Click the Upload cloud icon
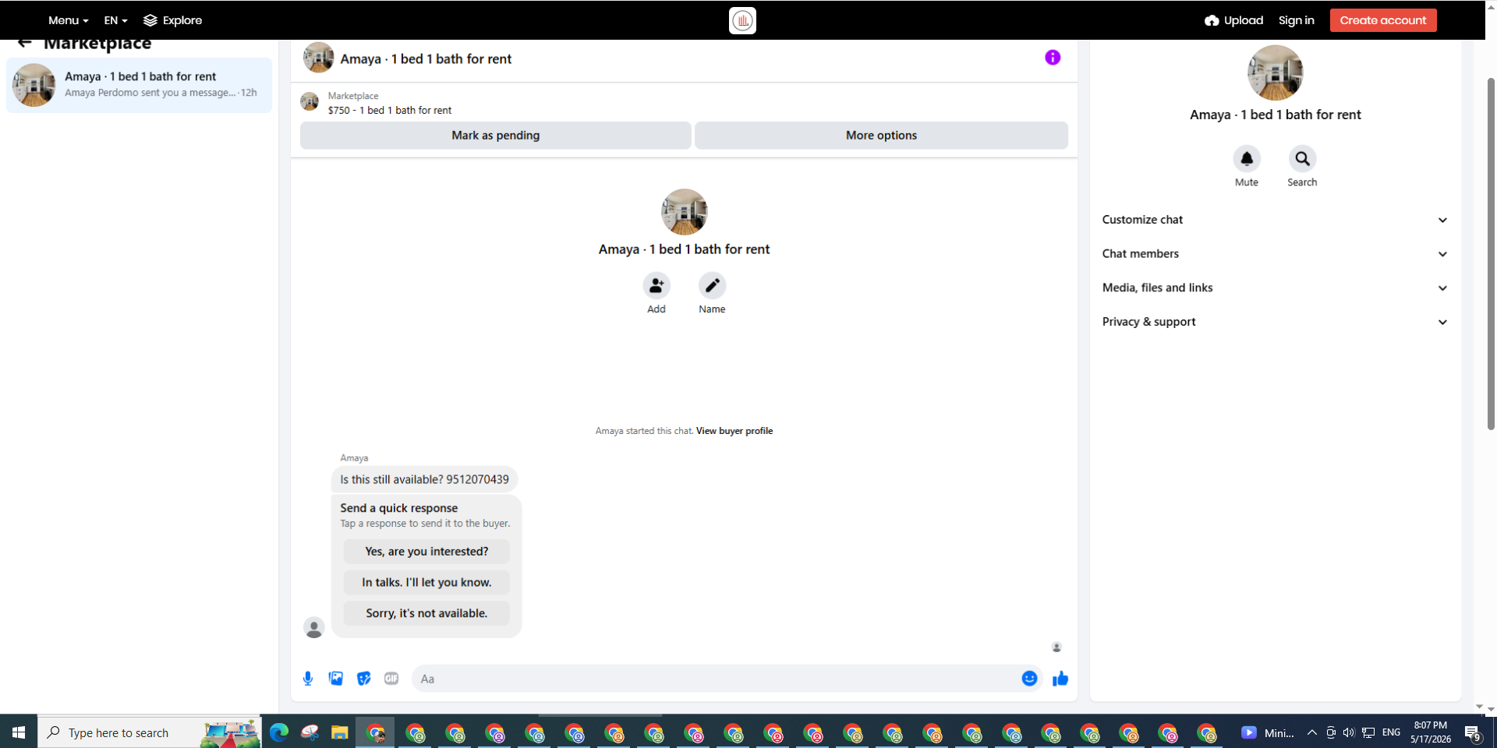This screenshot has height=748, width=1497. point(1212,20)
